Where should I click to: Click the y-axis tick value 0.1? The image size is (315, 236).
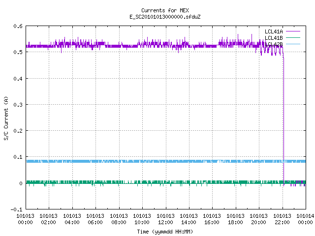[18, 157]
